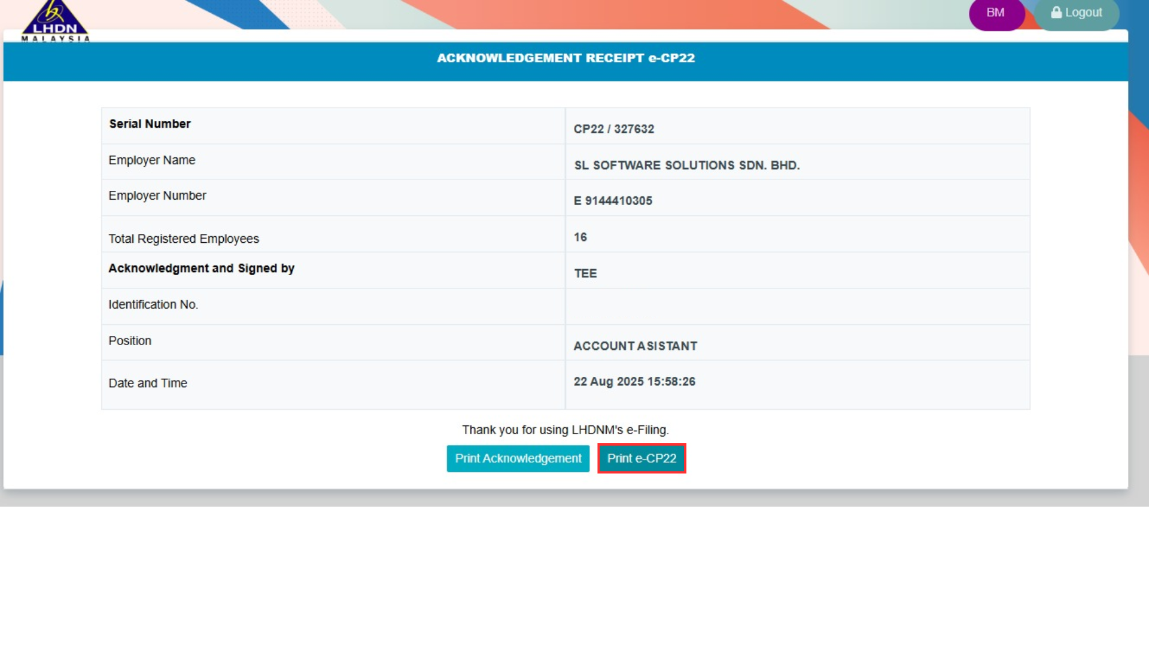The image size is (1149, 646).
Task: Click the Logout button
Action: (x=1077, y=13)
